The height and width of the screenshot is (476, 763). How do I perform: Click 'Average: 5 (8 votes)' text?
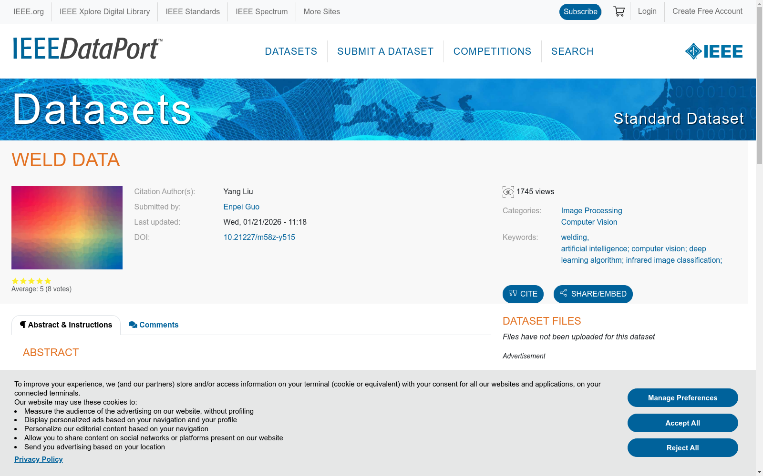click(x=41, y=289)
